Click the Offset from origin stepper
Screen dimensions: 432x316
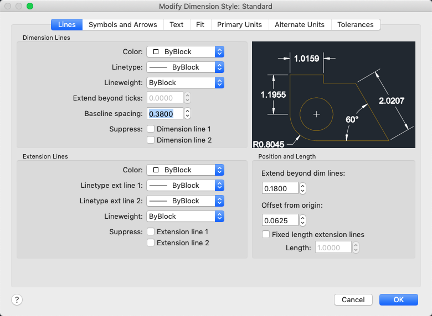pos(302,220)
